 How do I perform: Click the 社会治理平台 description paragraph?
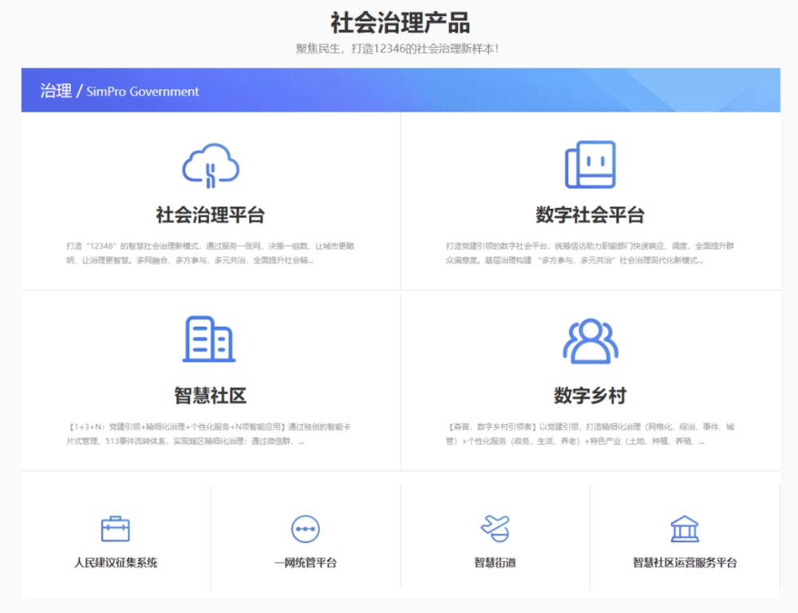tap(211, 253)
